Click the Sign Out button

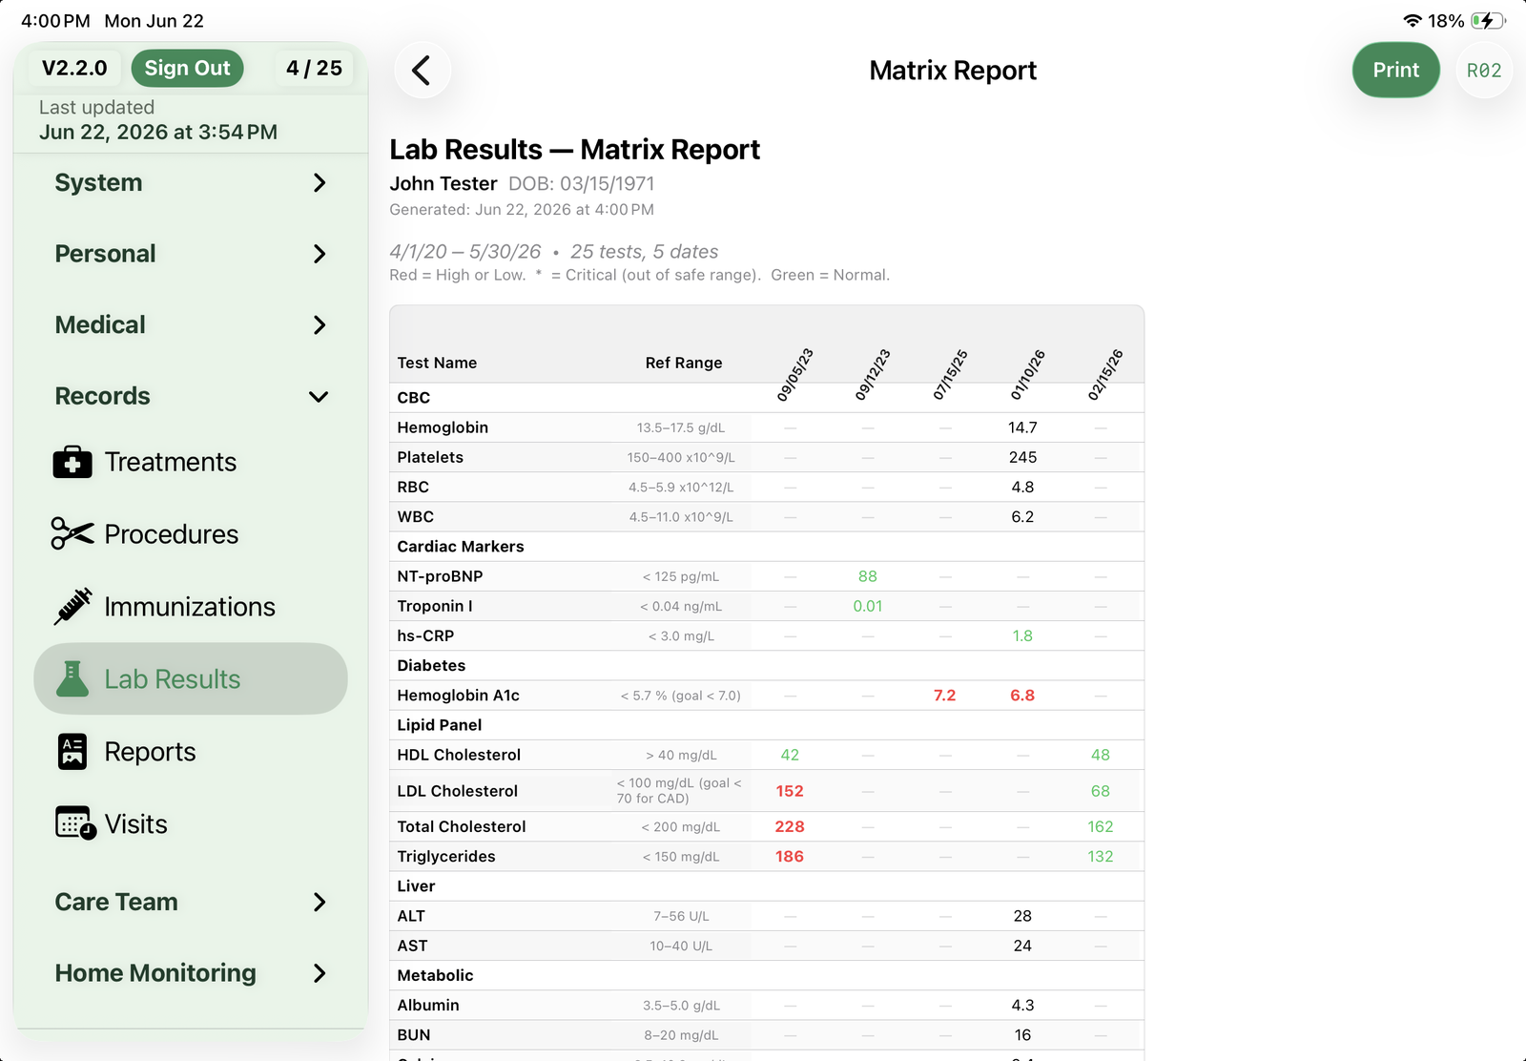tap(187, 68)
